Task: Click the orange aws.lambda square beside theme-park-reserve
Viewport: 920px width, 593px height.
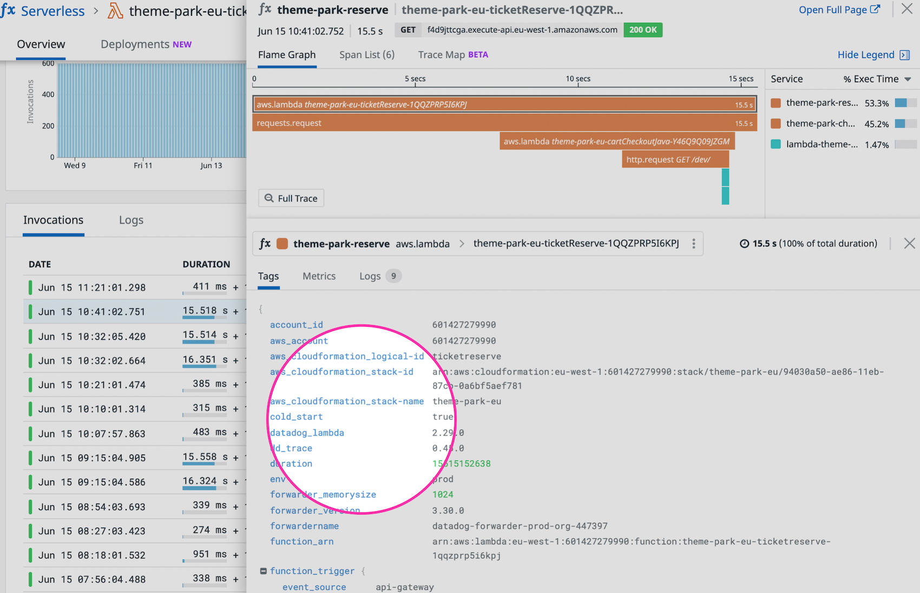Action: pyautogui.click(x=282, y=243)
